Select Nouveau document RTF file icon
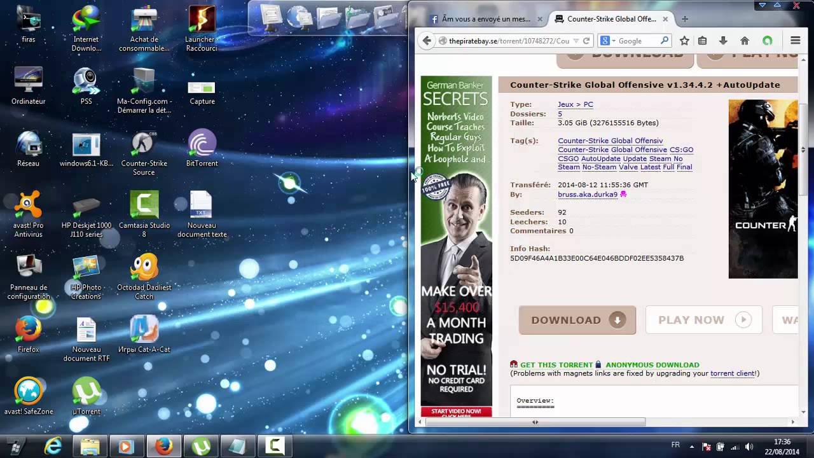Image resolution: width=814 pixels, height=458 pixels. [86, 339]
